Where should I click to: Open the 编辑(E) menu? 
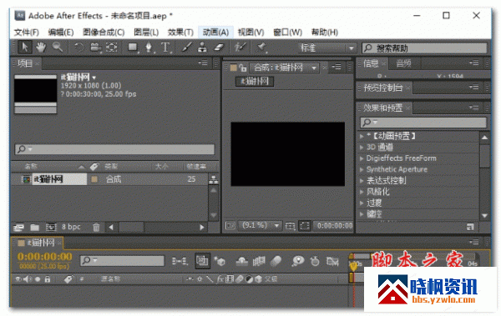(61, 33)
